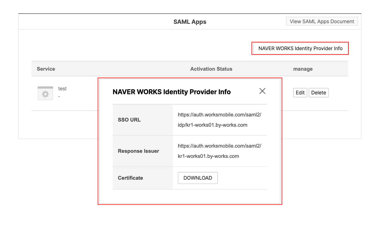The width and height of the screenshot is (378, 225).
Task: Click NAVER WORKS Identity Provider Info button
Action: click(x=301, y=48)
